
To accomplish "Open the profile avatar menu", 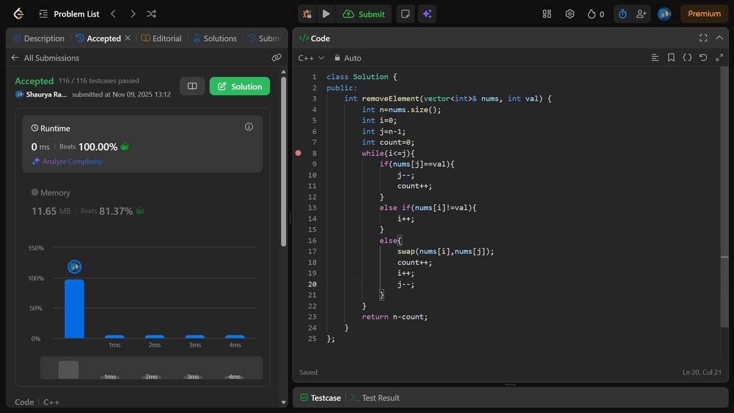I will pos(664,13).
